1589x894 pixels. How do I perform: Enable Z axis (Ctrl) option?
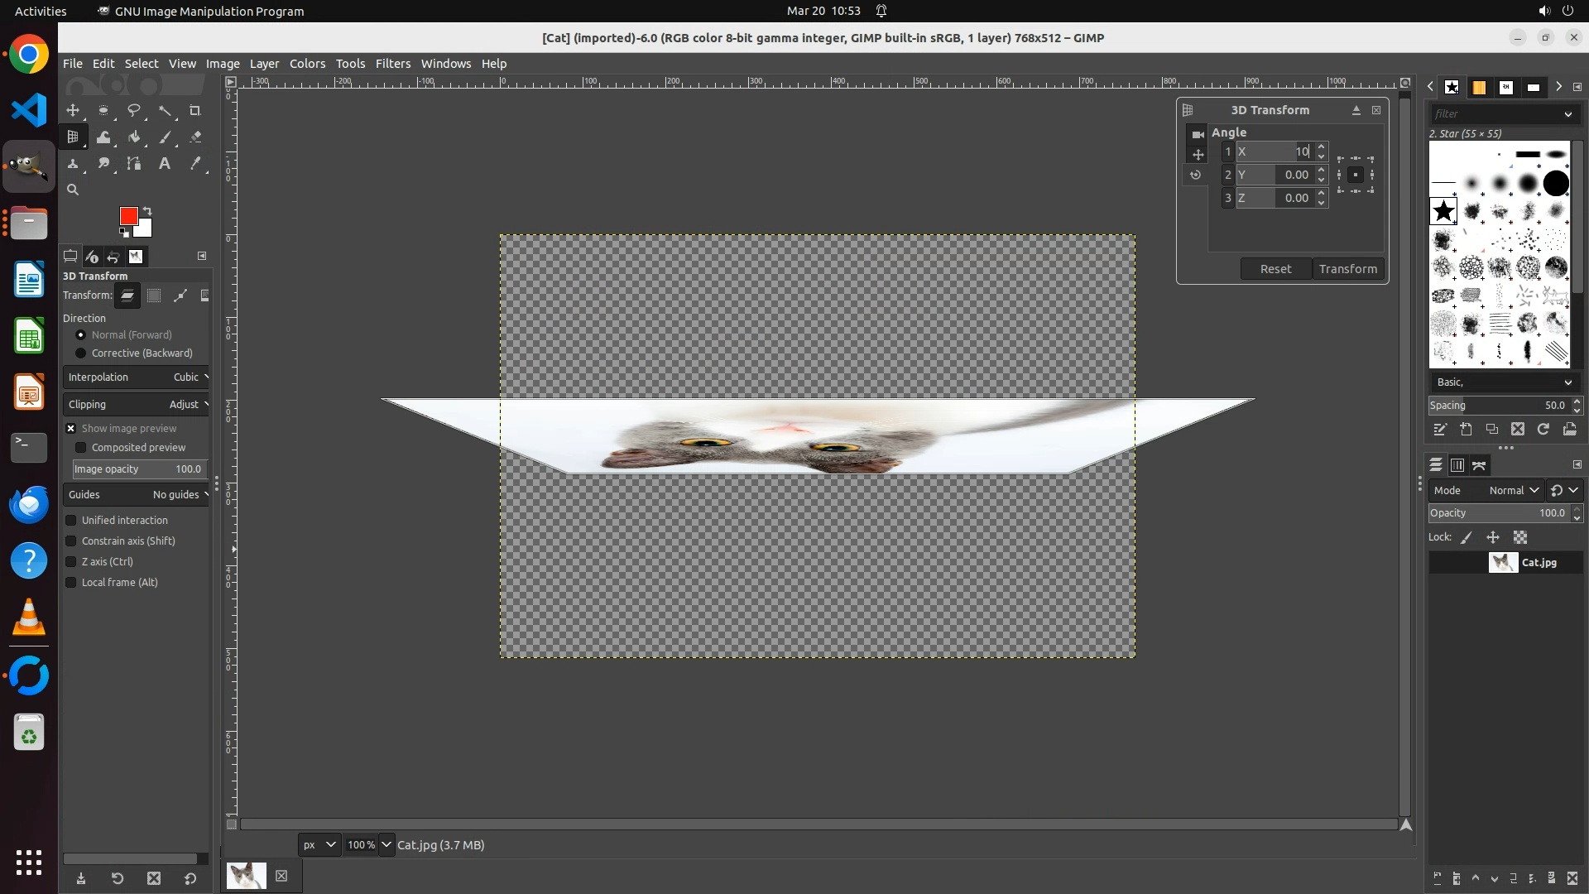click(x=71, y=562)
